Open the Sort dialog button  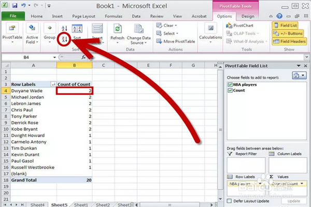click(77, 32)
